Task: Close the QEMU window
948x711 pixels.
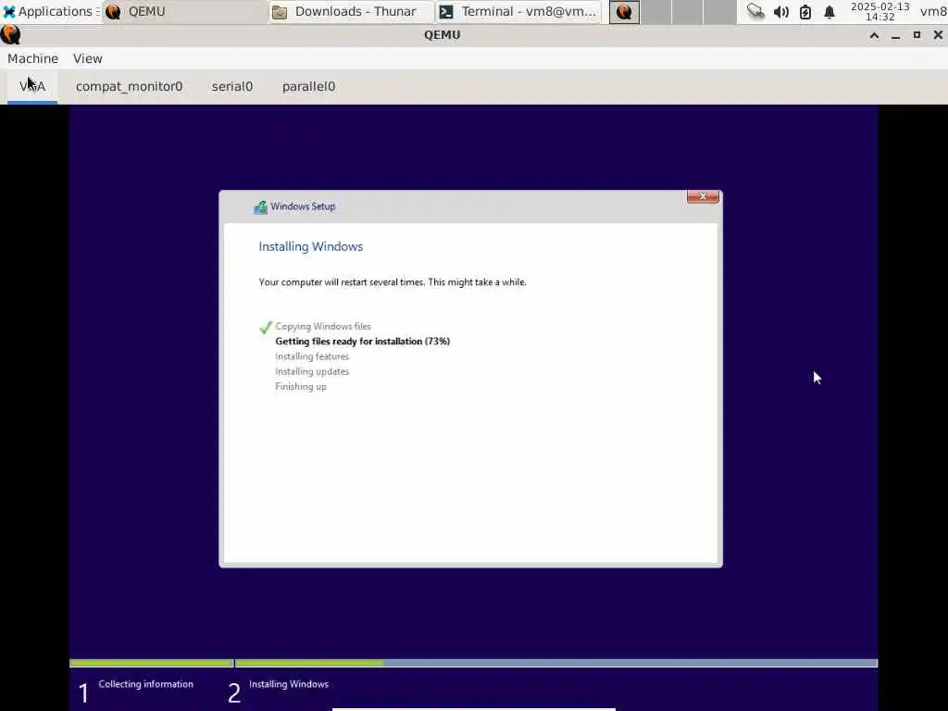Action: 938,35
